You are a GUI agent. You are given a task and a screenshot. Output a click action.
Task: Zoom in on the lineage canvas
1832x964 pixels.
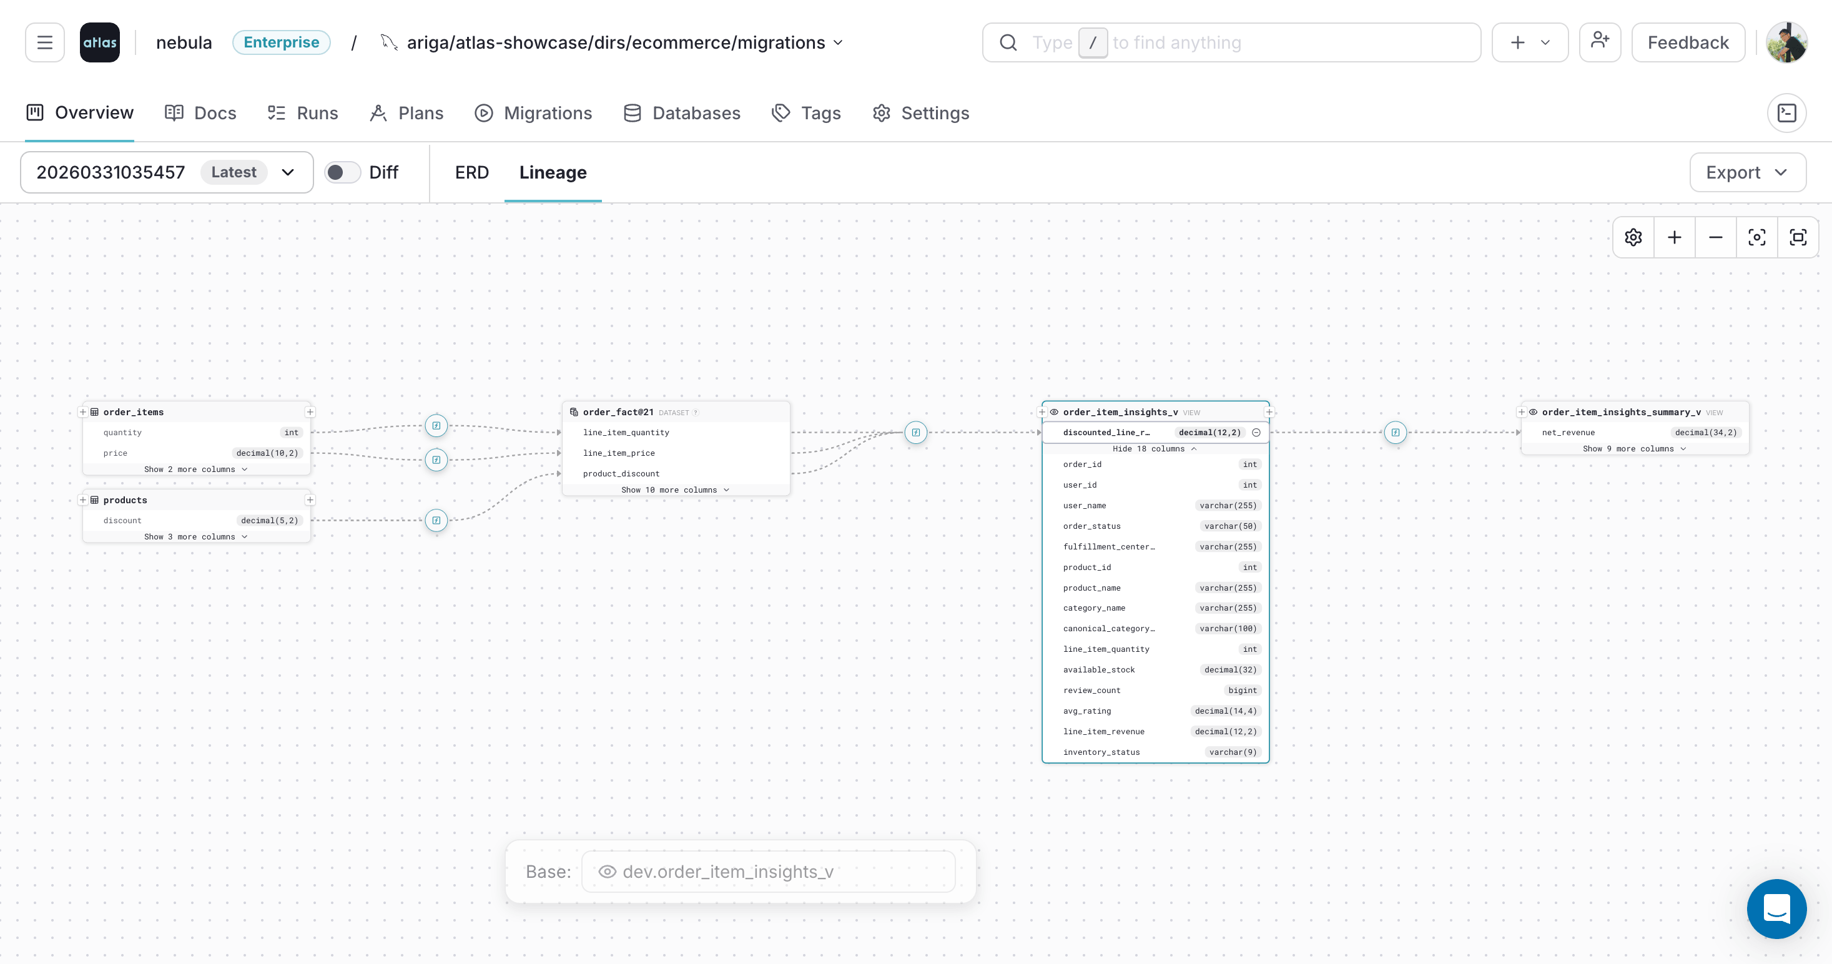point(1675,237)
